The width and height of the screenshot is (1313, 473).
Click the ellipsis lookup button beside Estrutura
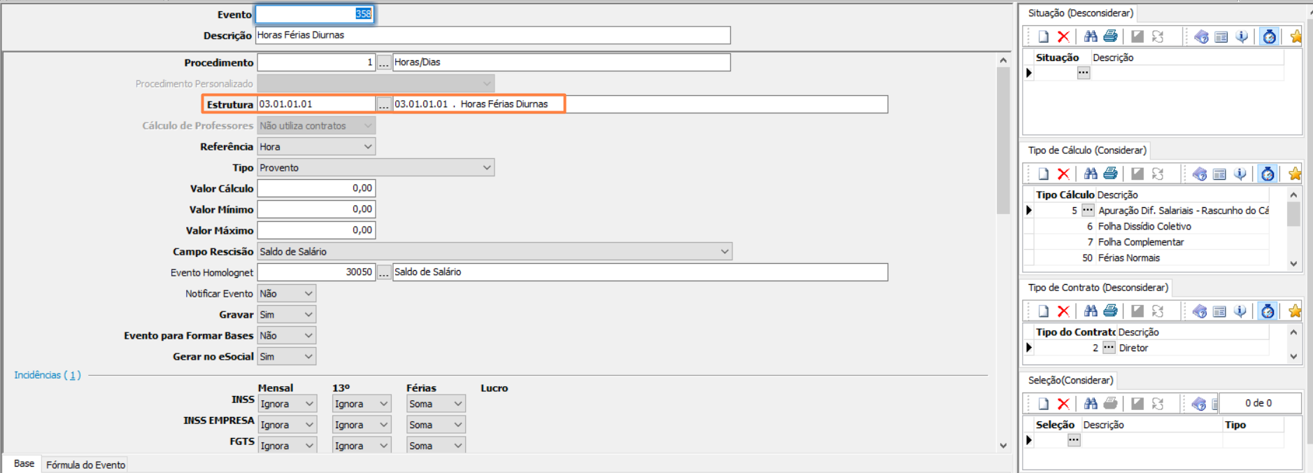click(x=383, y=104)
